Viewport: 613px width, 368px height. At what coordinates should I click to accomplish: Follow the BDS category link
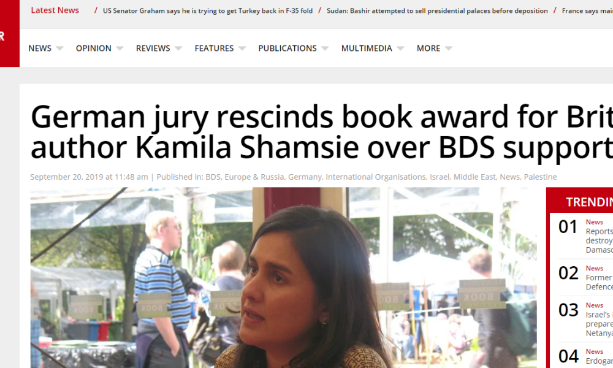coord(213,177)
